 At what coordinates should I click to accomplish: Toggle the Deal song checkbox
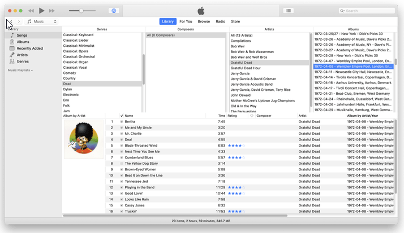(122, 139)
